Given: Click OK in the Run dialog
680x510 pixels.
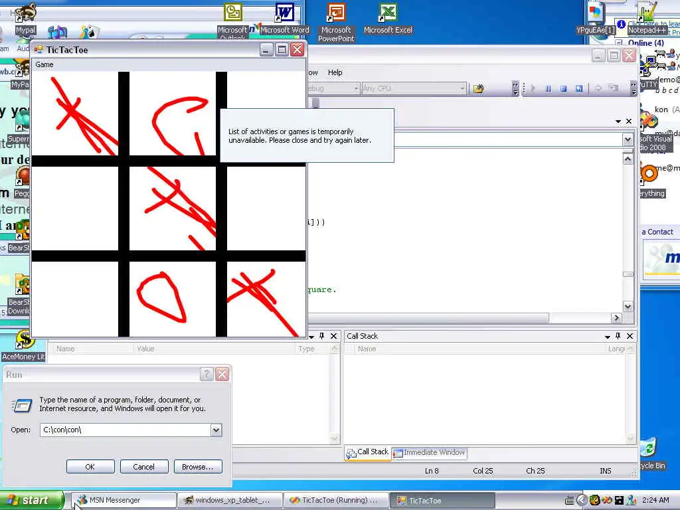Looking at the screenshot, I should point(90,467).
